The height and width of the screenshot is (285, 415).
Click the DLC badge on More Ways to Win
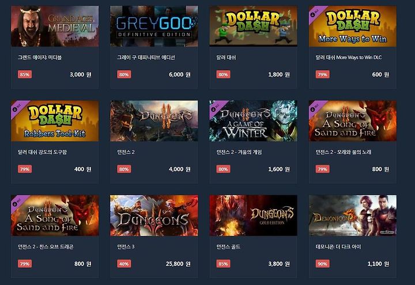point(315,13)
